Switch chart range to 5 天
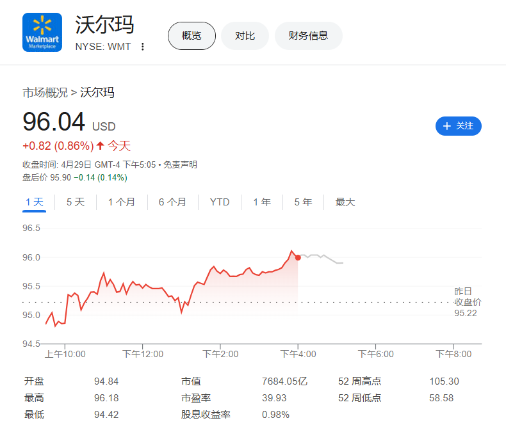The width and height of the screenshot is (506, 432). pyautogui.click(x=76, y=202)
